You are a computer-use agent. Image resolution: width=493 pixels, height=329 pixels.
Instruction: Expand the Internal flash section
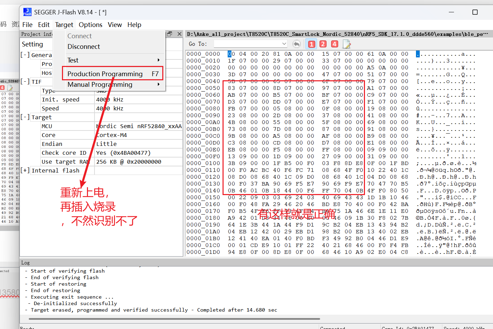pyautogui.click(x=24, y=170)
